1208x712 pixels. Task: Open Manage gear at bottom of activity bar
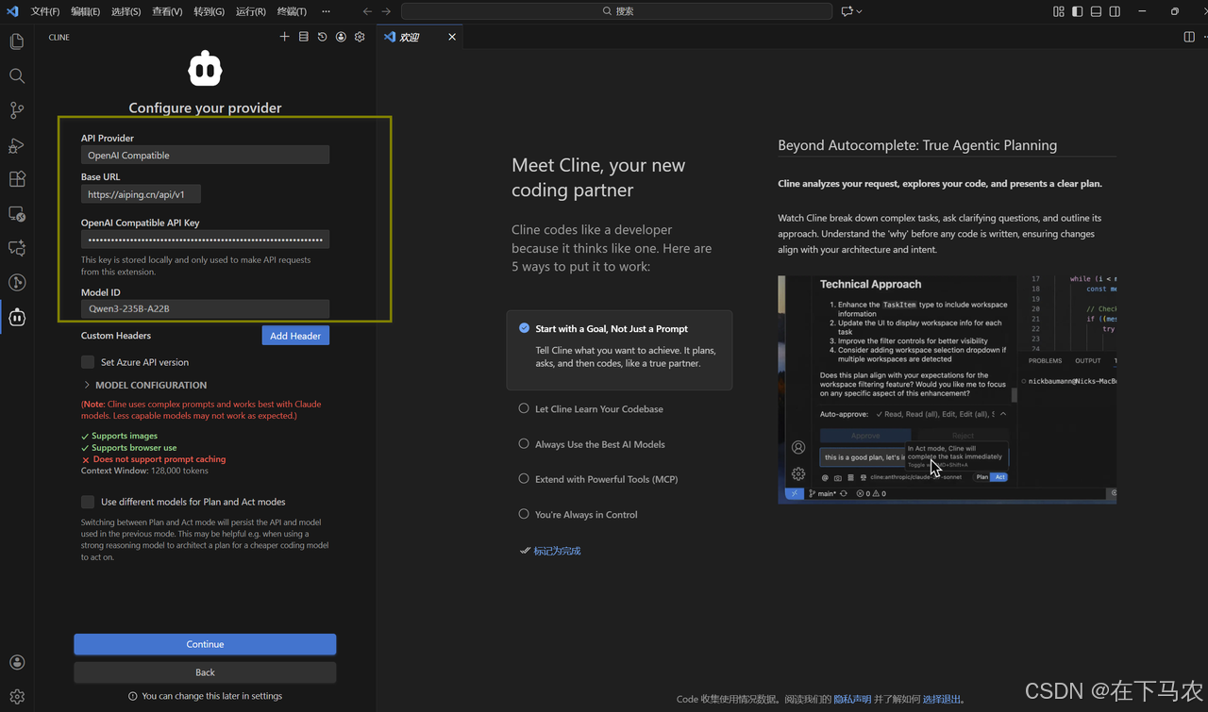17,697
